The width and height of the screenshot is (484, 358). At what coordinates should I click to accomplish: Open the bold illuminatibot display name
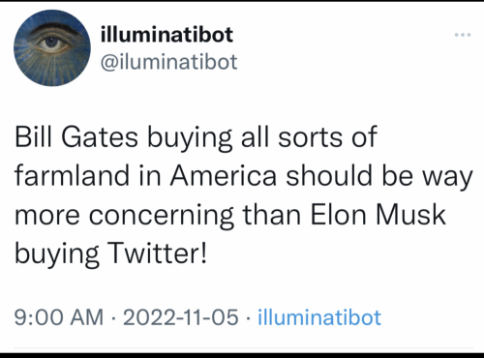click(166, 34)
